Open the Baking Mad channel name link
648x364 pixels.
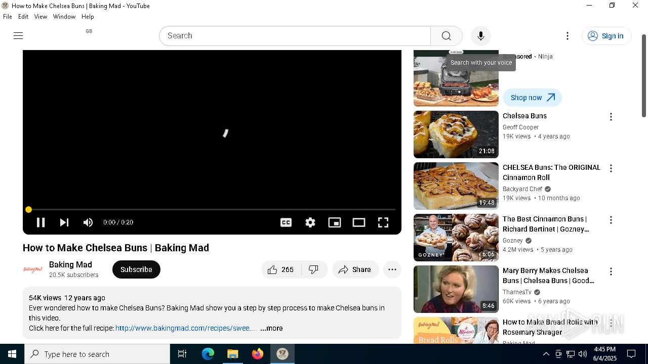click(70, 264)
